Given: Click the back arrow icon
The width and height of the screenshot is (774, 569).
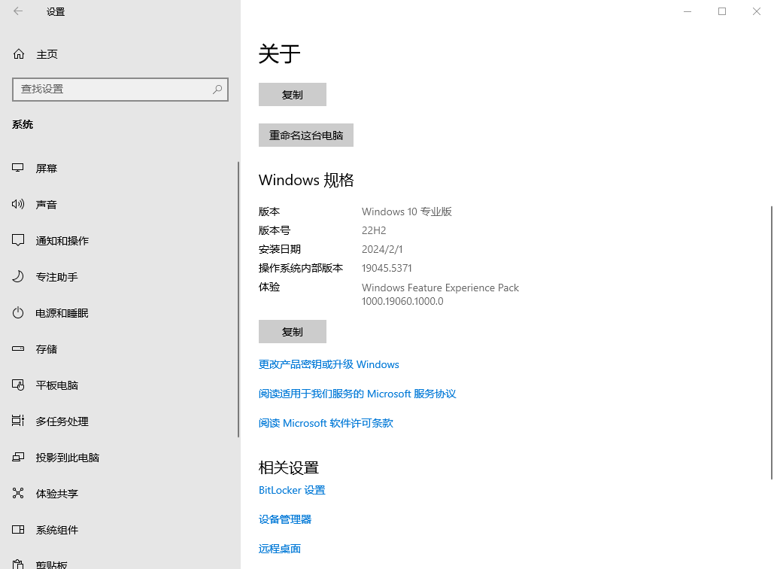Looking at the screenshot, I should click(18, 11).
